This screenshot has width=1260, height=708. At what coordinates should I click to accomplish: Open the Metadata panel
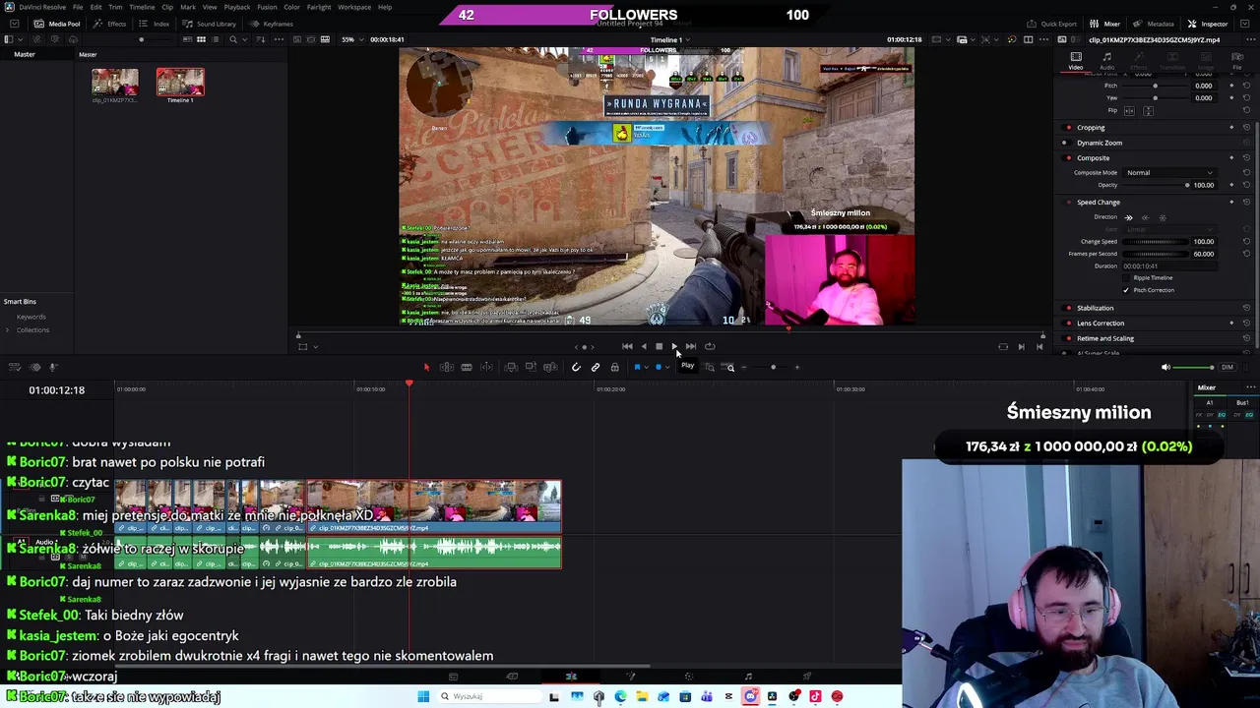pyautogui.click(x=1154, y=24)
